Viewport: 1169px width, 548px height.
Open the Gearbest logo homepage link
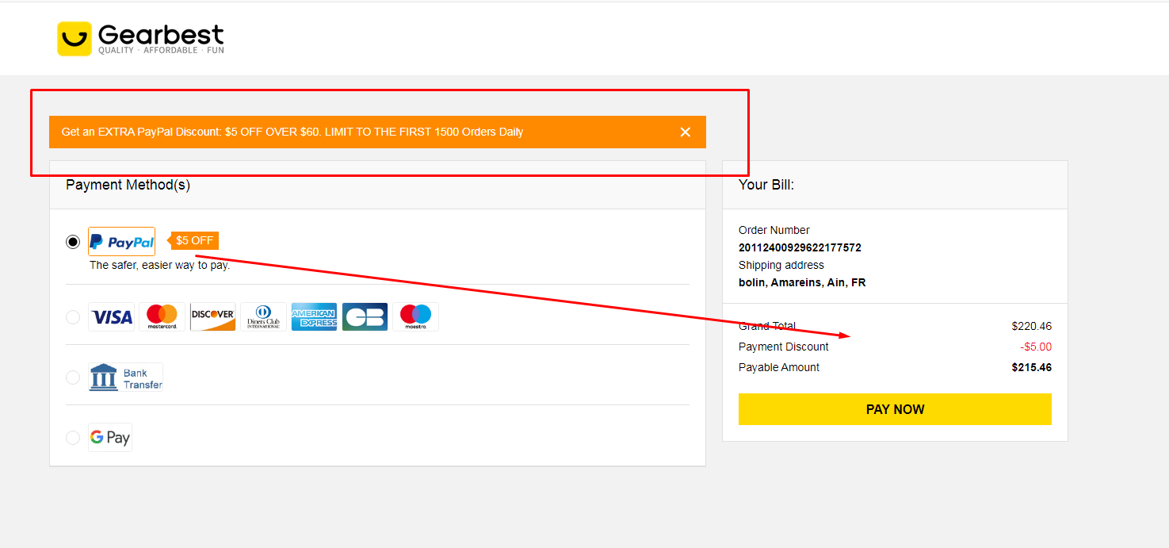(x=140, y=39)
